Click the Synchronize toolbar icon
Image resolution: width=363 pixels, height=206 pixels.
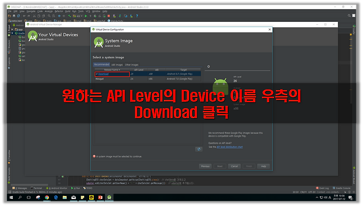[18, 16]
